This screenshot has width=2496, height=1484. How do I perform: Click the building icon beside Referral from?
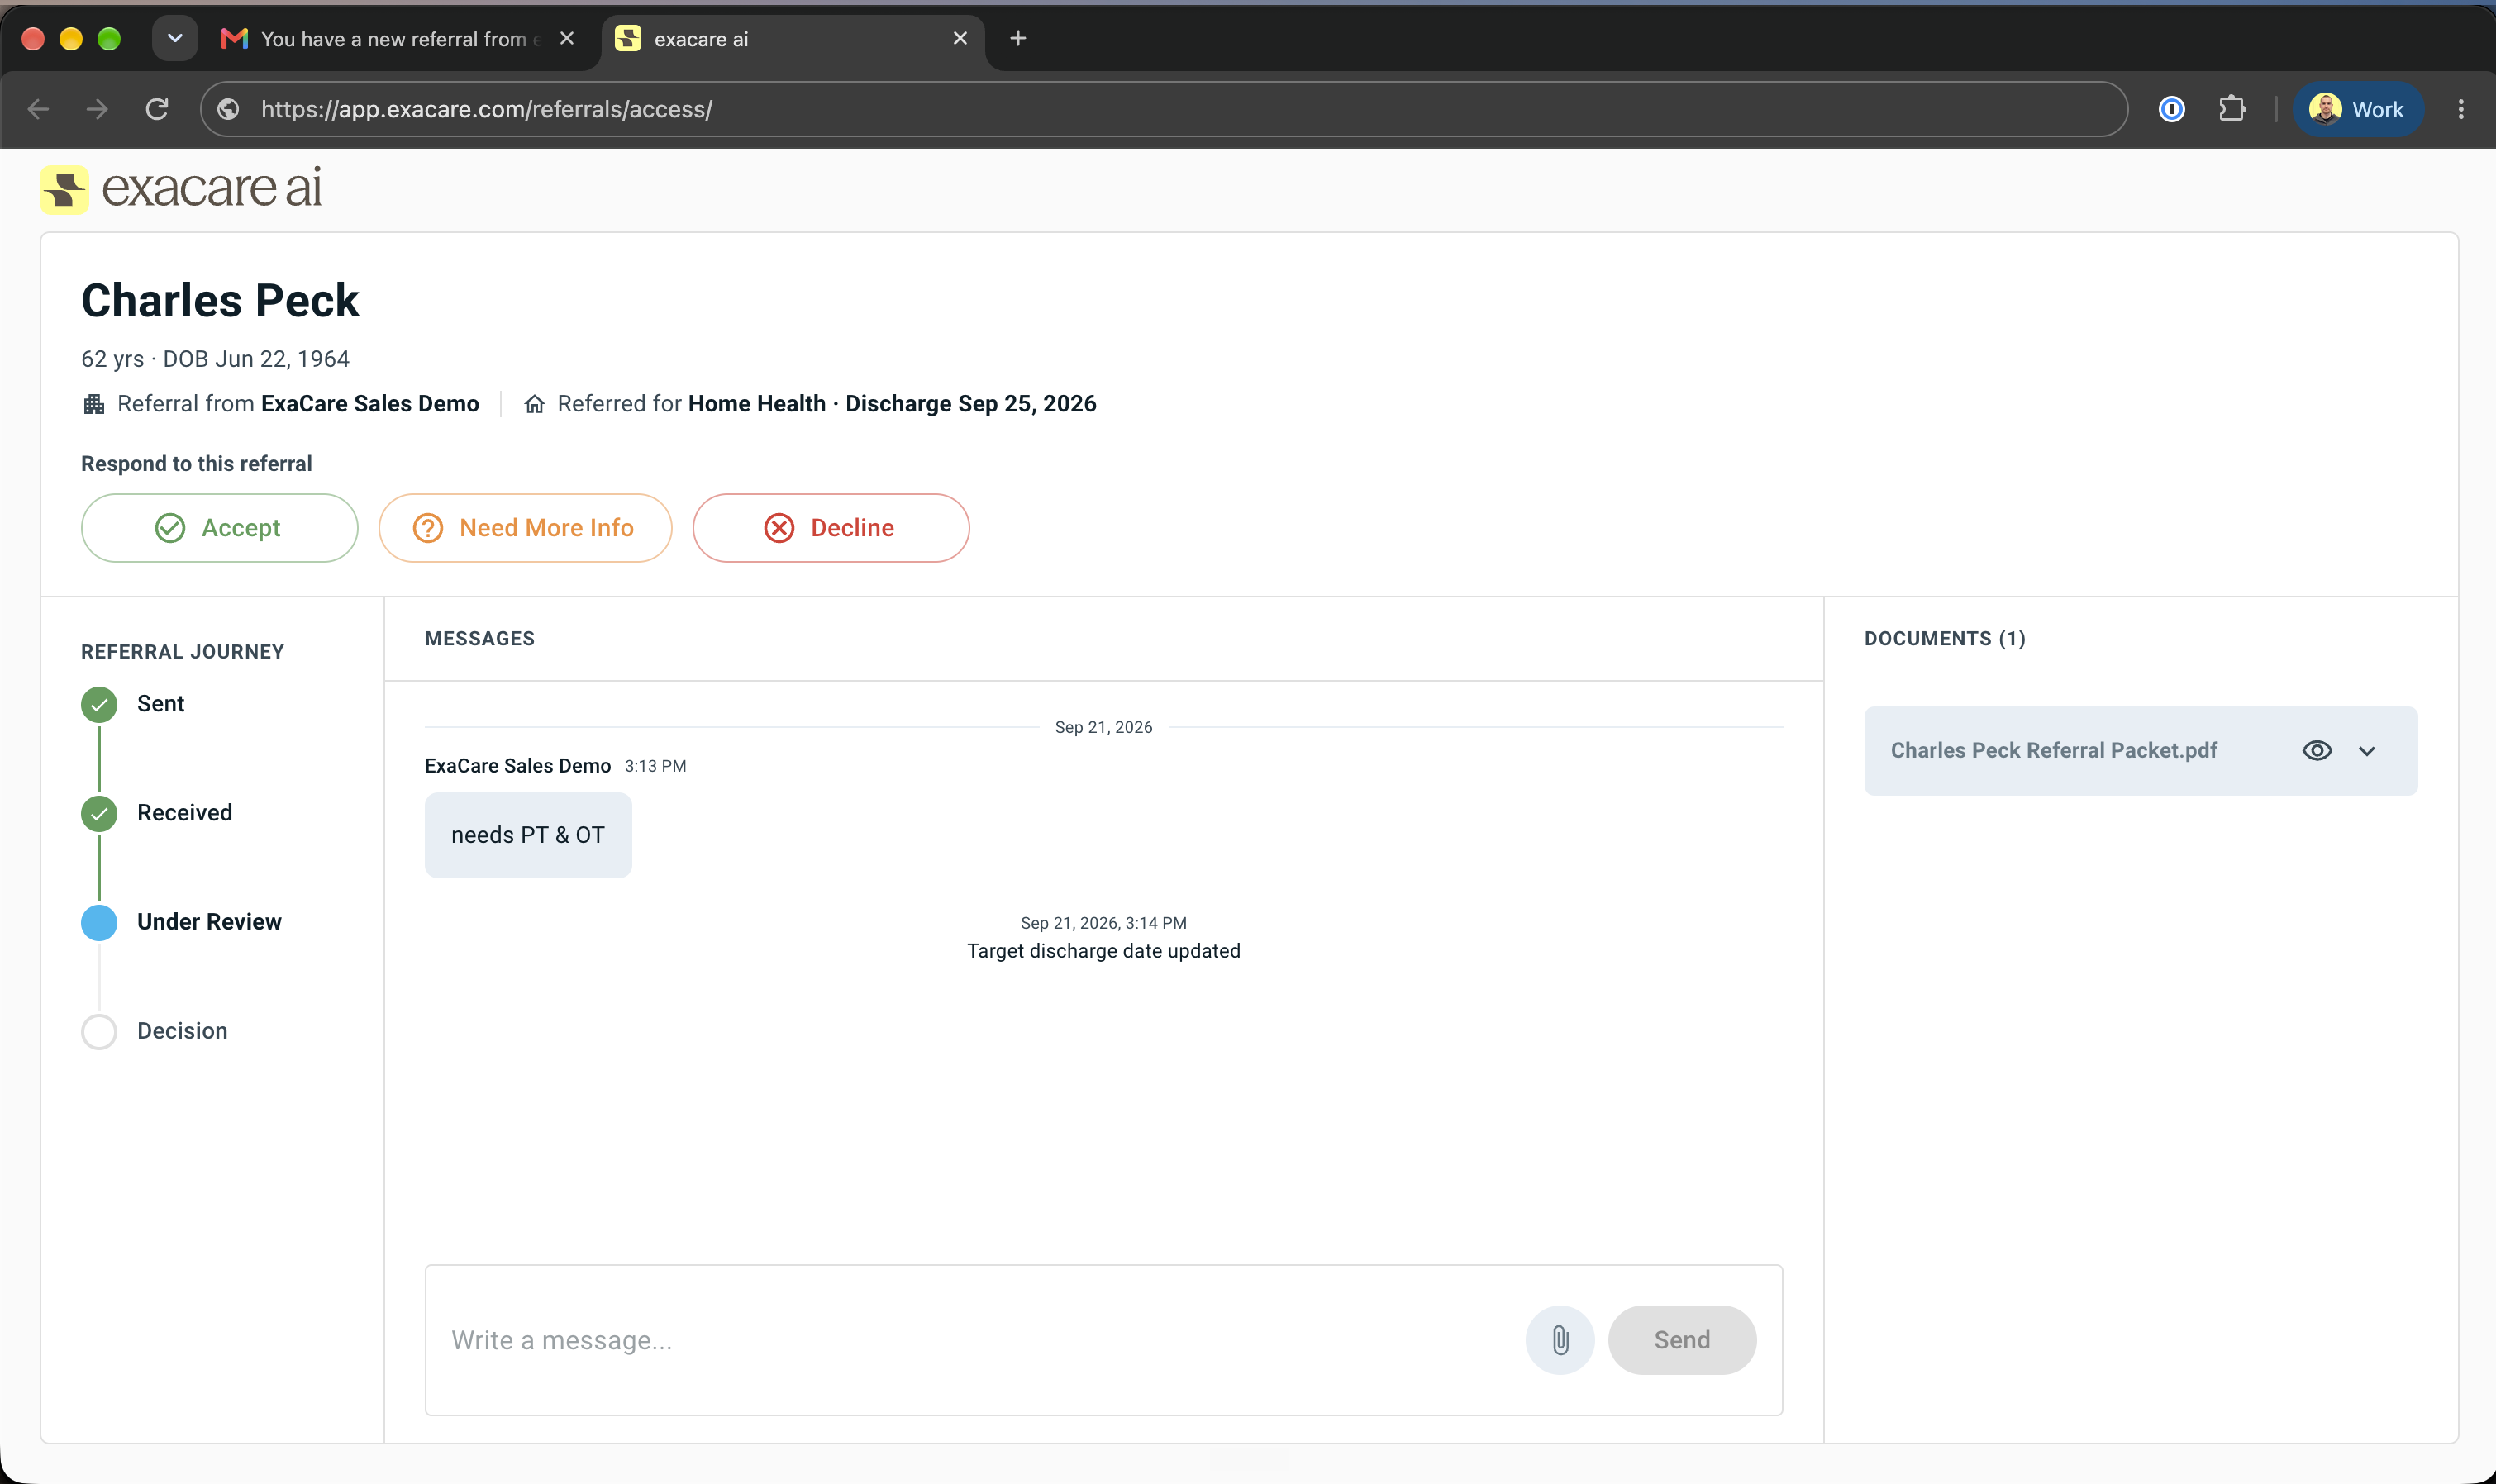[94, 404]
